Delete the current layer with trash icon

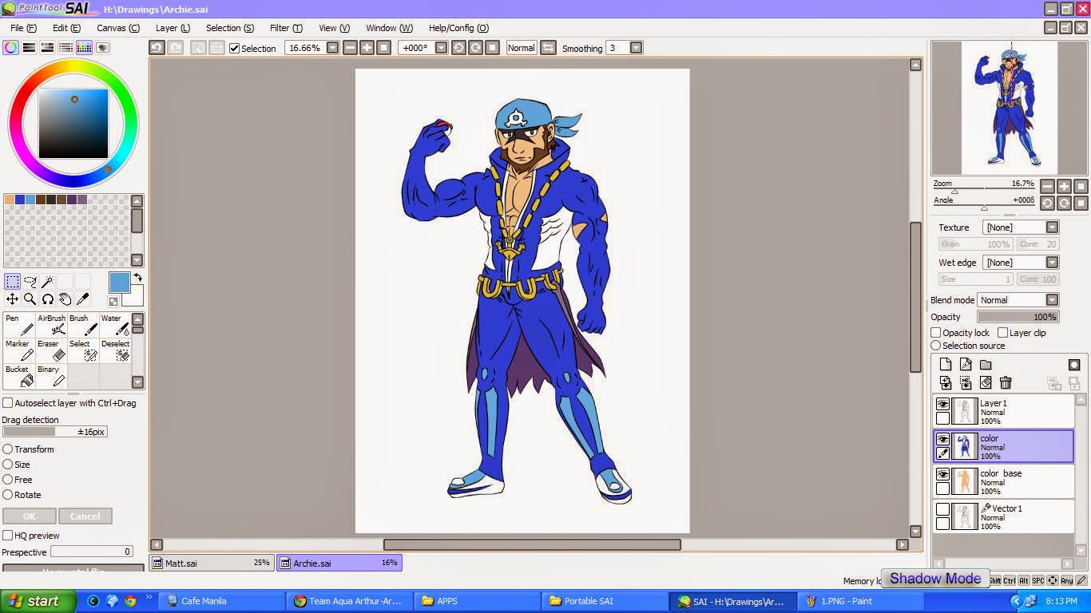tap(1006, 383)
